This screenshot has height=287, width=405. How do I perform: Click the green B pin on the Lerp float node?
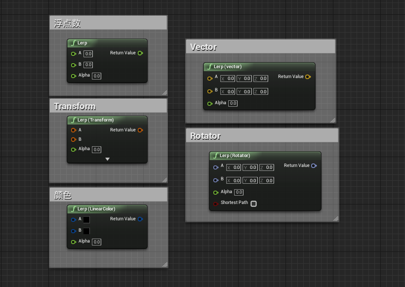pyautogui.click(x=74, y=64)
